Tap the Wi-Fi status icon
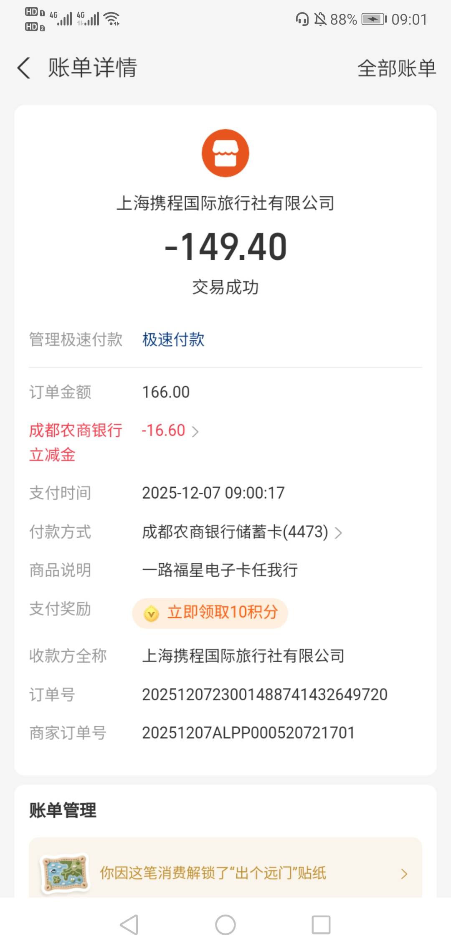 pyautogui.click(x=111, y=19)
